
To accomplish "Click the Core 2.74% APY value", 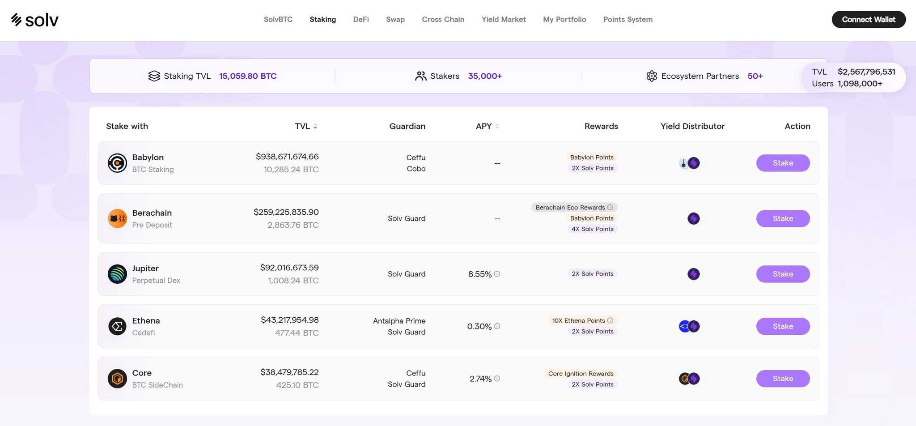I will click(480, 379).
